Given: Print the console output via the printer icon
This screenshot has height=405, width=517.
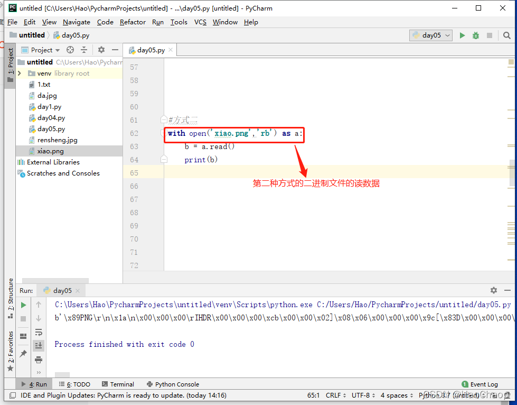Looking at the screenshot, I should coord(39,359).
